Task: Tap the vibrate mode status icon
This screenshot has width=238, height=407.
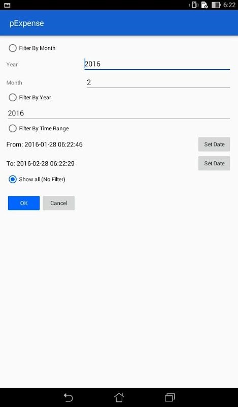Action: point(194,5)
